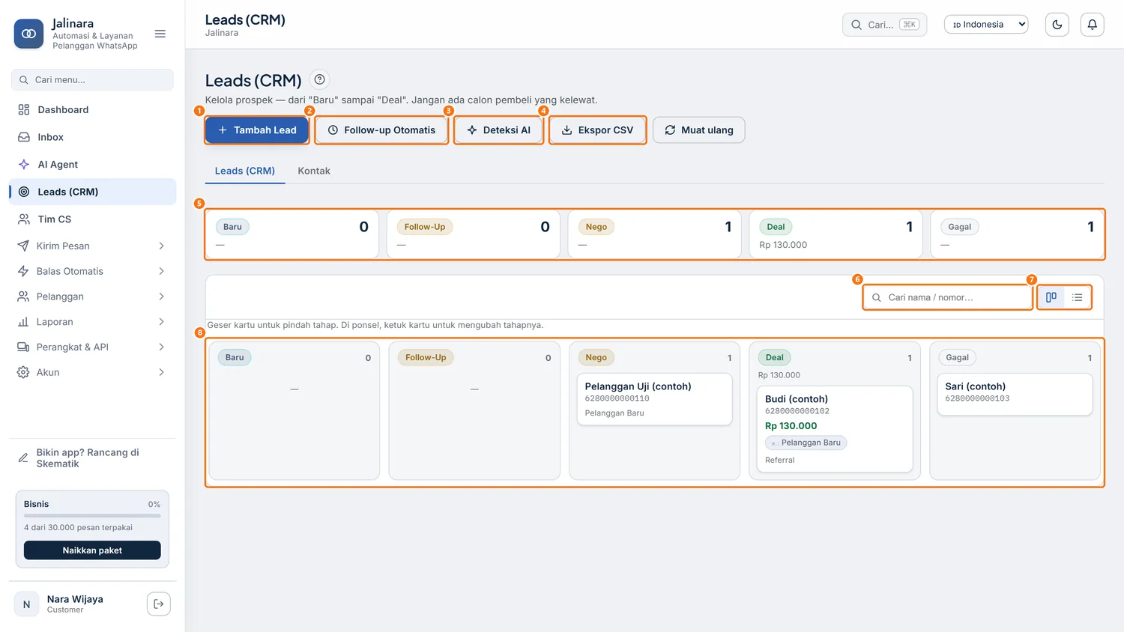The height and width of the screenshot is (632, 1124).
Task: Go to AI Agent page
Action: coord(92,164)
